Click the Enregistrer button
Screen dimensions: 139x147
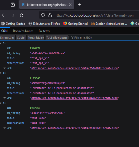point(7,37)
